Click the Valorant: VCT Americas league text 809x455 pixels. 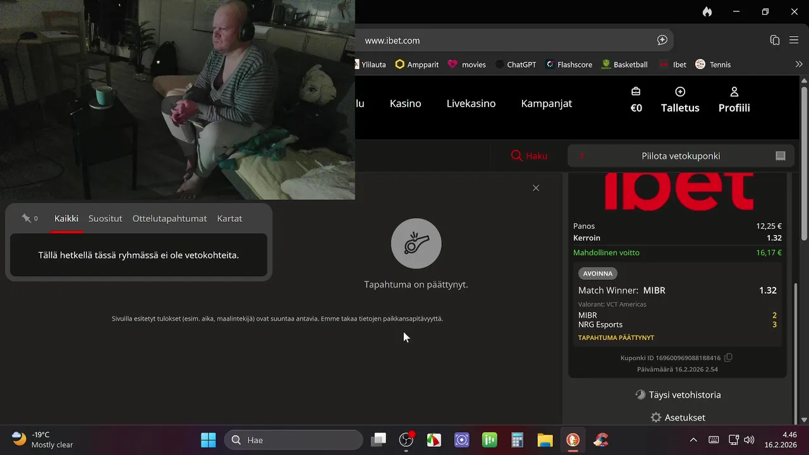coord(612,305)
